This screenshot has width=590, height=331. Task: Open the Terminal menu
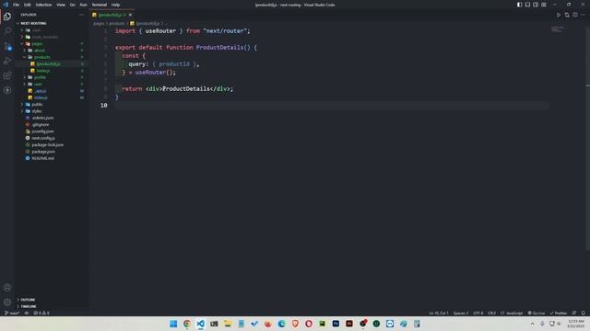click(x=100, y=5)
